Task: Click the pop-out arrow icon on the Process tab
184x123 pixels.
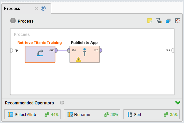Action: coord(43,8)
